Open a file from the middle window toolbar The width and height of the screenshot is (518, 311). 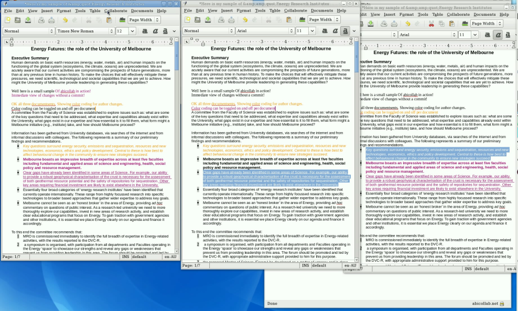(198, 19)
